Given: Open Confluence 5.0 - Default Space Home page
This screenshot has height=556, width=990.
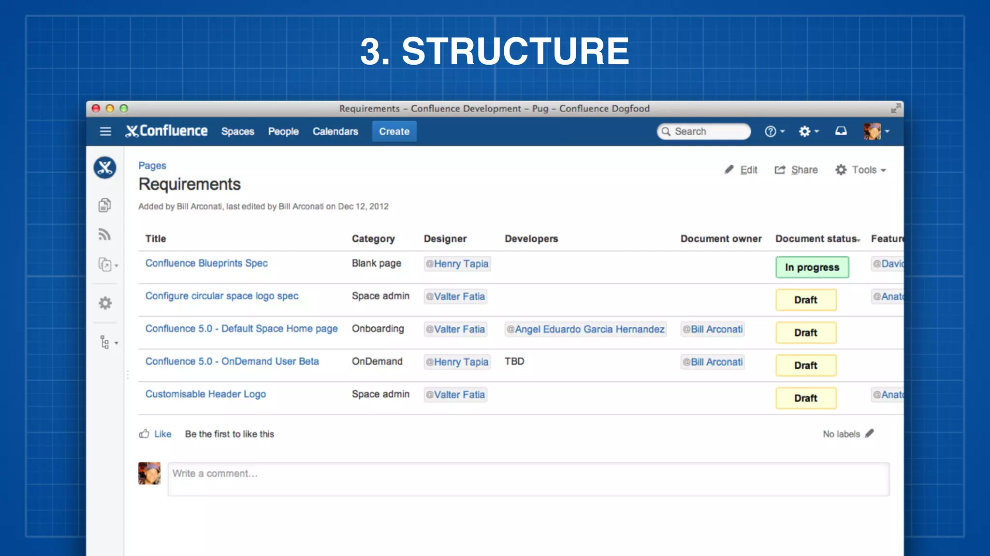Looking at the screenshot, I should [x=242, y=329].
